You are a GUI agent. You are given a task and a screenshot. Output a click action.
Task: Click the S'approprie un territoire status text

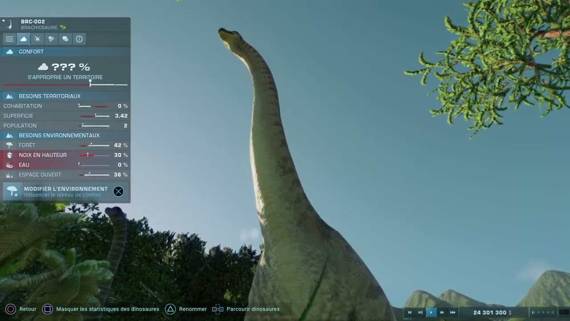(65, 77)
